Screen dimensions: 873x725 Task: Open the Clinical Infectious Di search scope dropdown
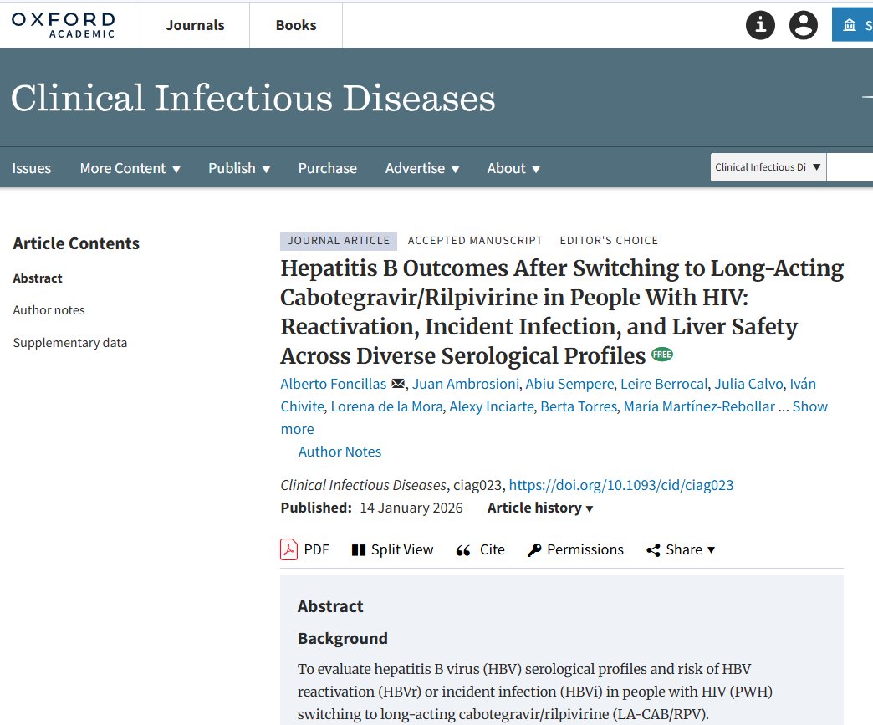768,167
